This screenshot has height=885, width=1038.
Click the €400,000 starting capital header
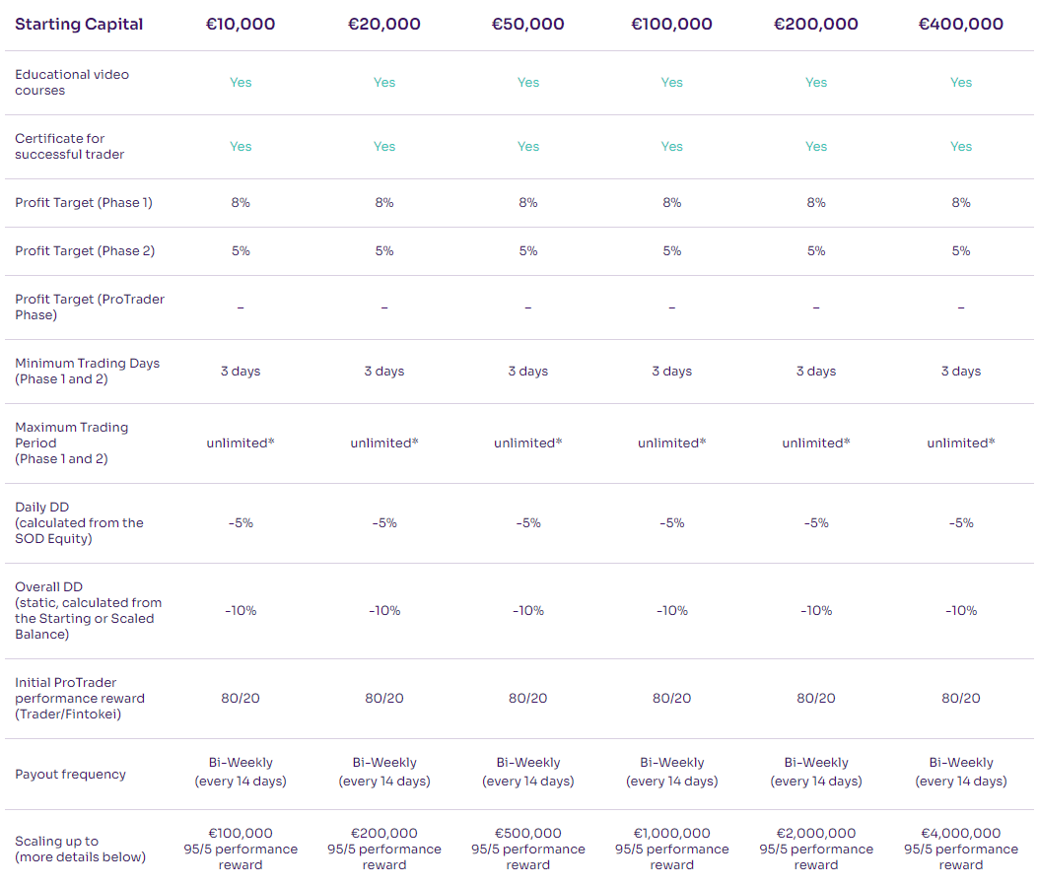(x=960, y=24)
